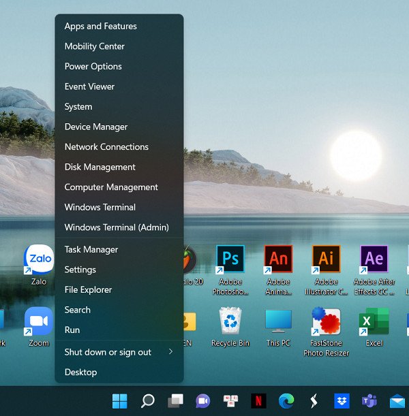The height and width of the screenshot is (416, 409).
Task: Click the Recycle Bin icon
Action: tap(230, 321)
